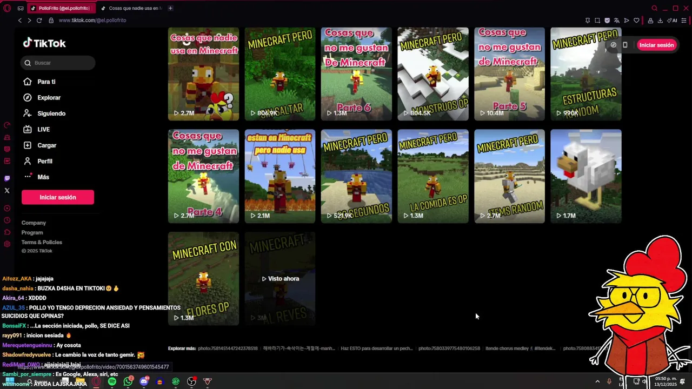Focus the Buscar search field
Image resolution: width=692 pixels, height=389 pixels.
tap(58, 63)
